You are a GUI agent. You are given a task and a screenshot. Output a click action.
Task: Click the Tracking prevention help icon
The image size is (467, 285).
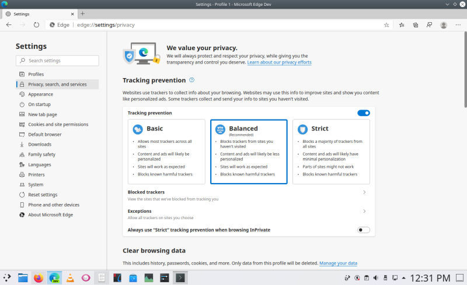tap(192, 80)
